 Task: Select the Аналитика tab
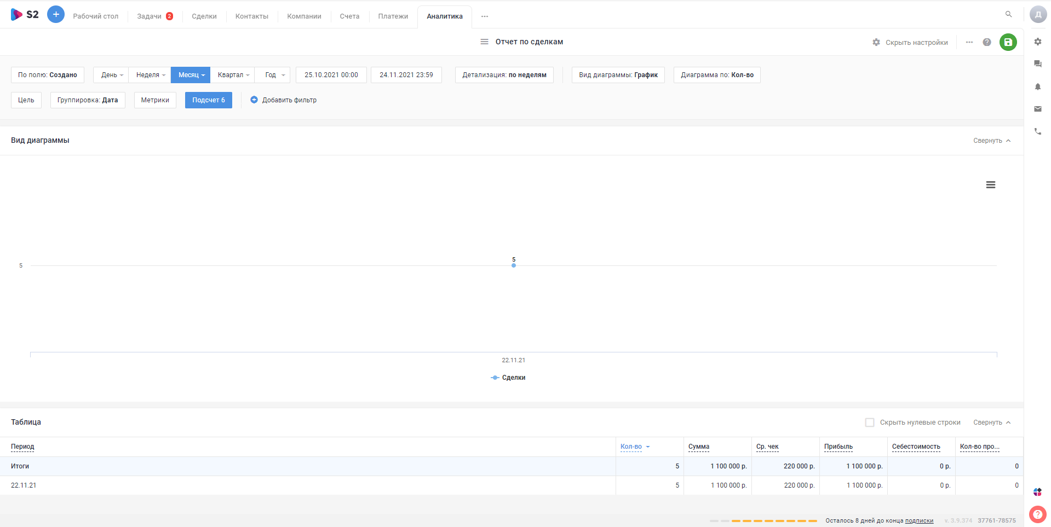point(445,16)
